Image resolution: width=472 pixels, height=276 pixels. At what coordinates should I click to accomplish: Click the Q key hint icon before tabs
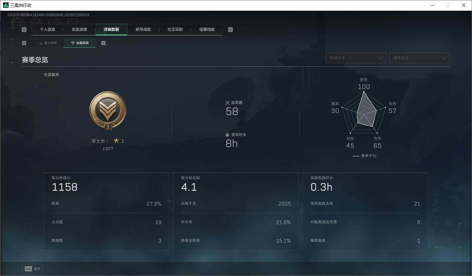click(24, 30)
